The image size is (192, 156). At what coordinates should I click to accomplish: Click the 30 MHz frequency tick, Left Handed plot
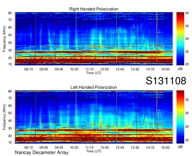click(10, 128)
